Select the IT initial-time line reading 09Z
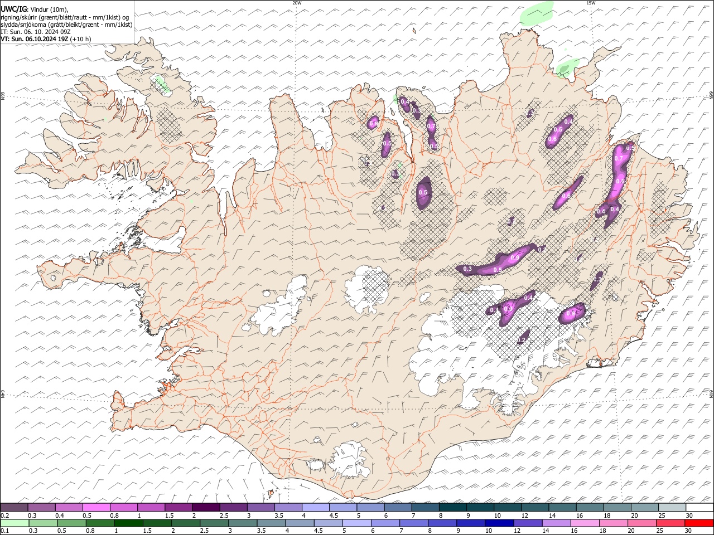This screenshot has width=714, height=535. 36,32
